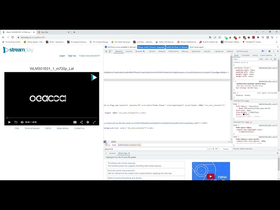The width and height of the screenshot is (280, 210).
Task: Open DevTools settings gear
Action: click(x=269, y=51)
